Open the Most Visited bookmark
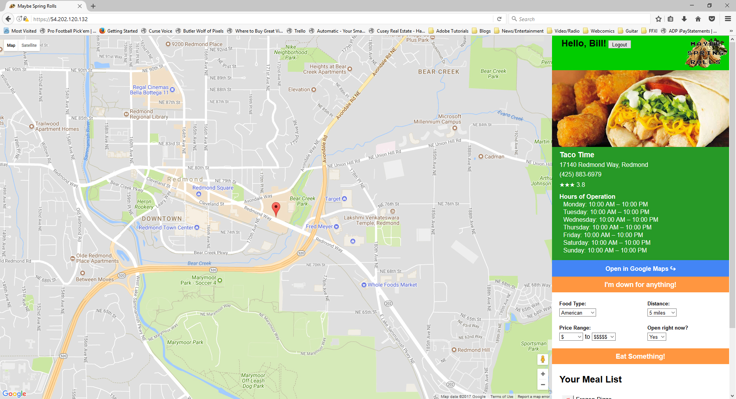 pos(20,31)
